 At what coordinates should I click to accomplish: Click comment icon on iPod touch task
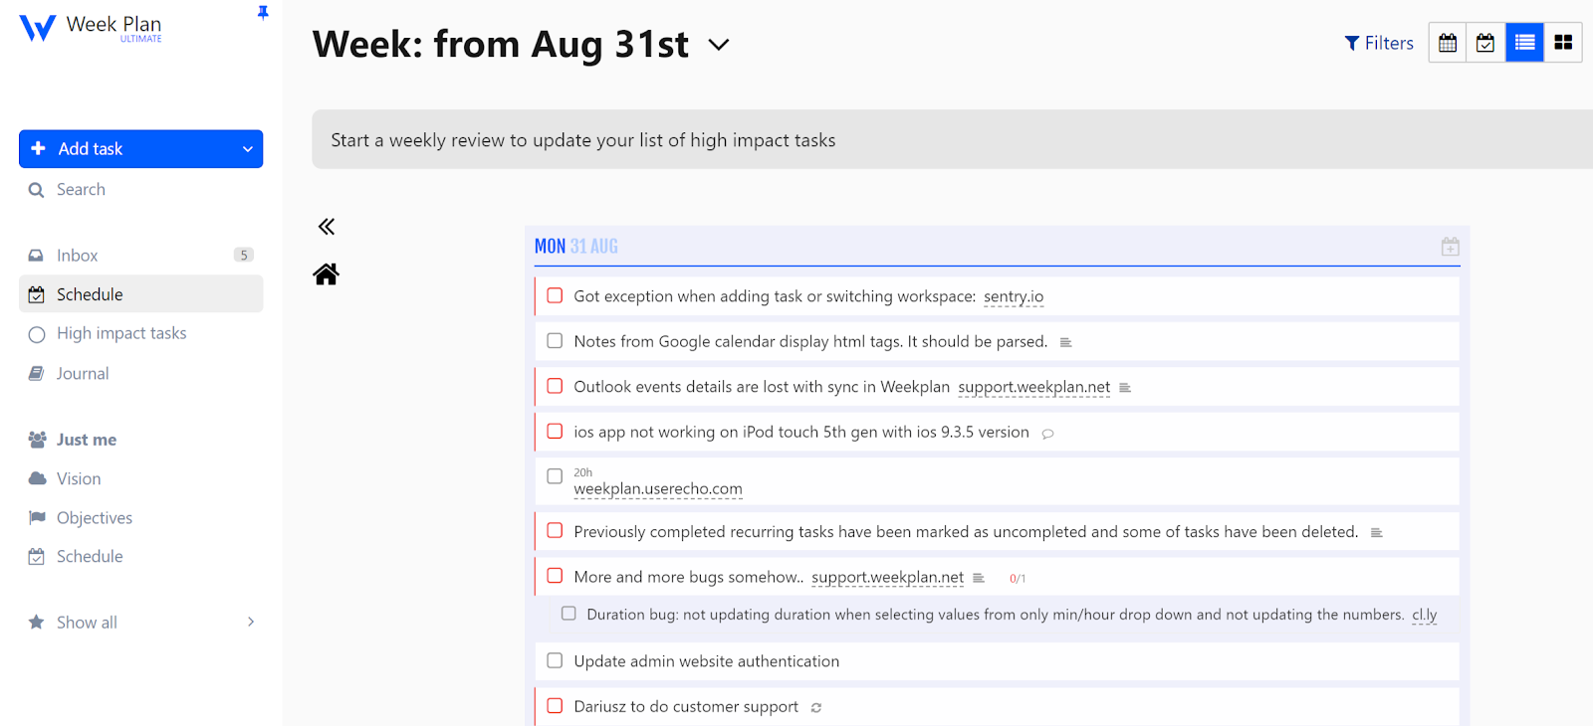[x=1047, y=434]
